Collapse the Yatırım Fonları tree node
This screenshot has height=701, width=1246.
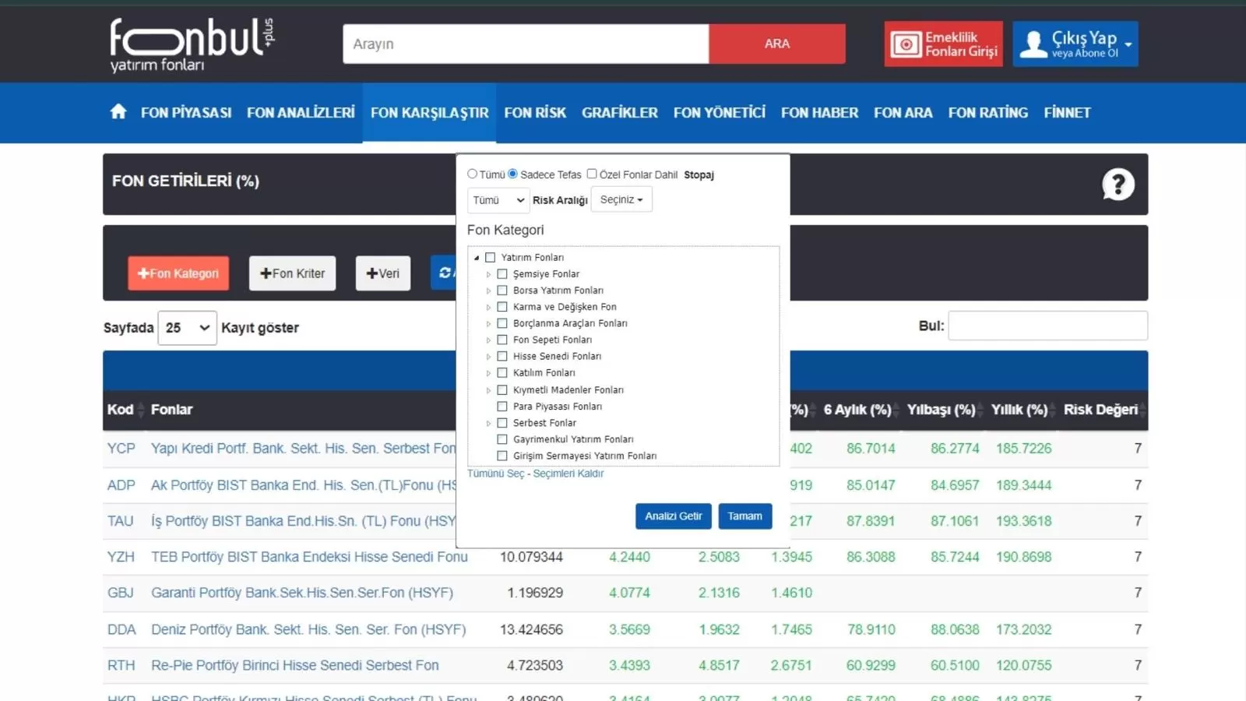477,258
